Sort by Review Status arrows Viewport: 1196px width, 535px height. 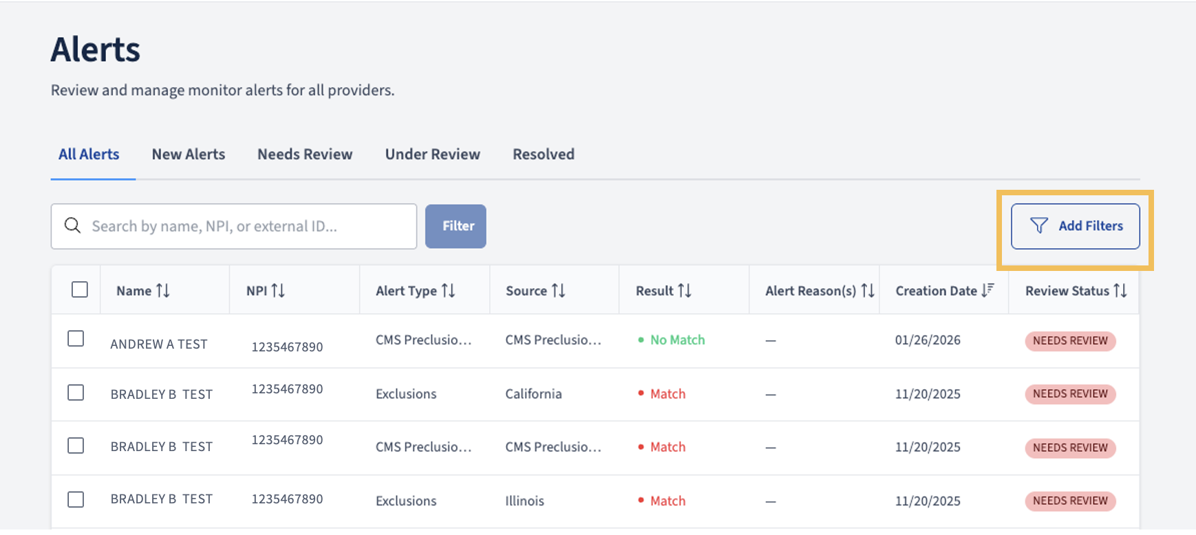pyautogui.click(x=1120, y=291)
